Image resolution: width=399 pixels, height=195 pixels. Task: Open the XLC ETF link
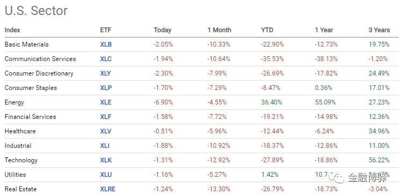(106, 59)
